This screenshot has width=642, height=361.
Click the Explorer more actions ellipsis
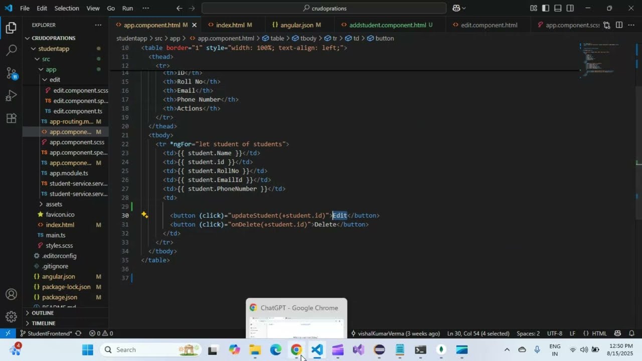point(98,25)
